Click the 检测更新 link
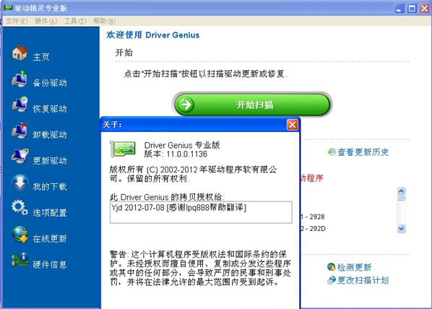Viewport: 432px width, 309px height. point(354,267)
